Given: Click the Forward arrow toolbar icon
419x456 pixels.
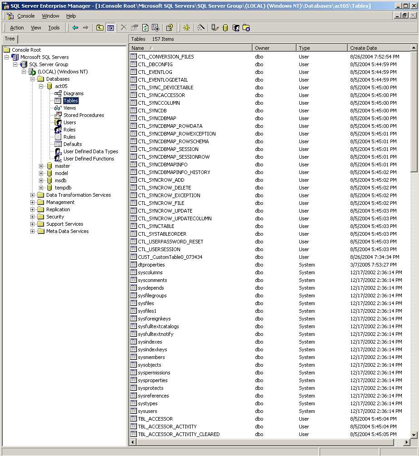Looking at the screenshot, I should 86,28.
